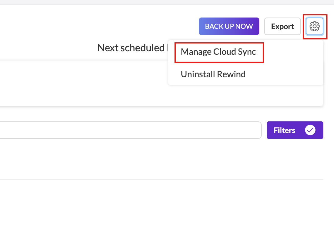Image resolution: width=334 pixels, height=234 pixels.
Task: Start a manual backup immediately
Action: click(229, 26)
